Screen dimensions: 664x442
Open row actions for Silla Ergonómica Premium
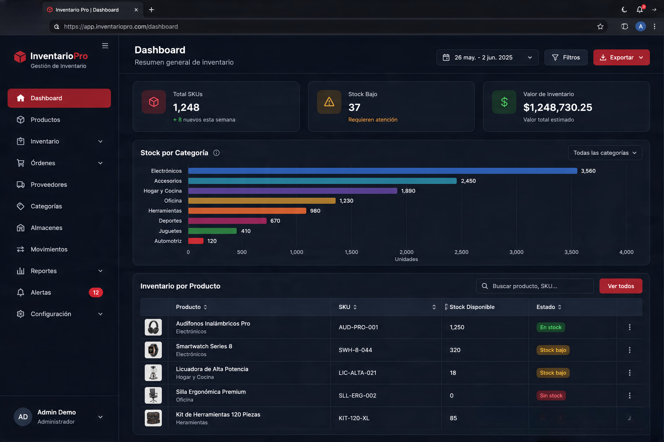pos(629,395)
